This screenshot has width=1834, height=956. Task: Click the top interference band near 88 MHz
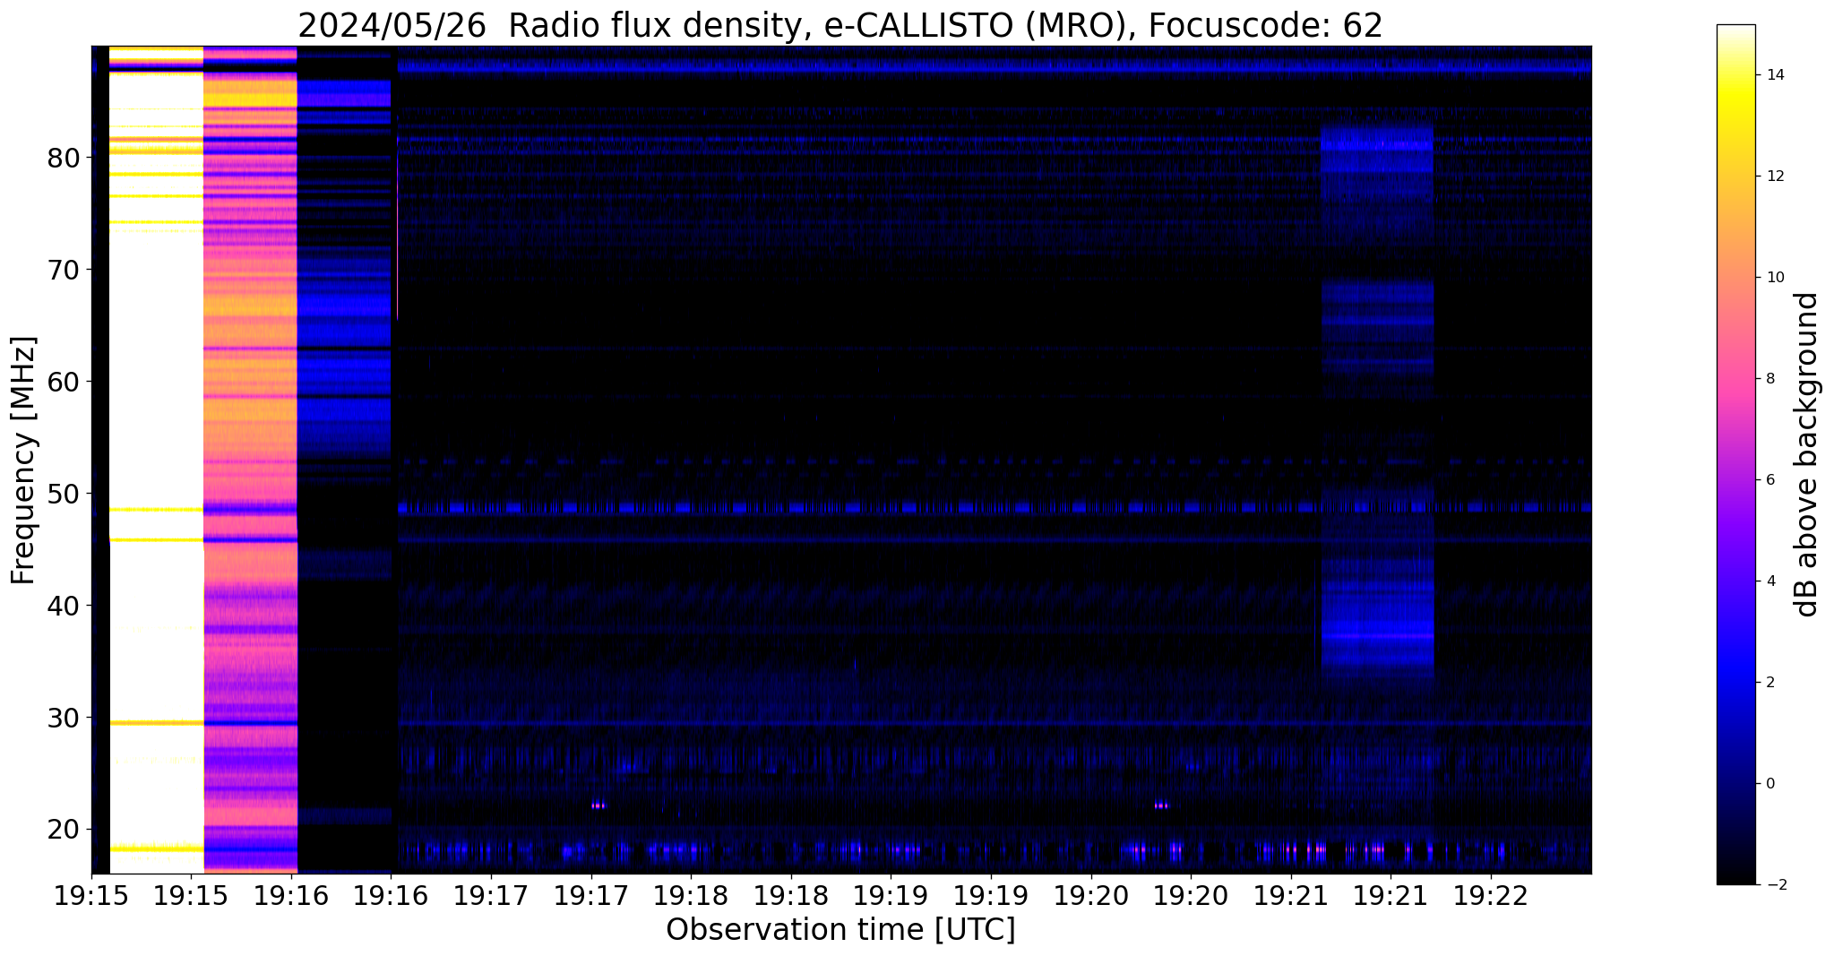994,65
